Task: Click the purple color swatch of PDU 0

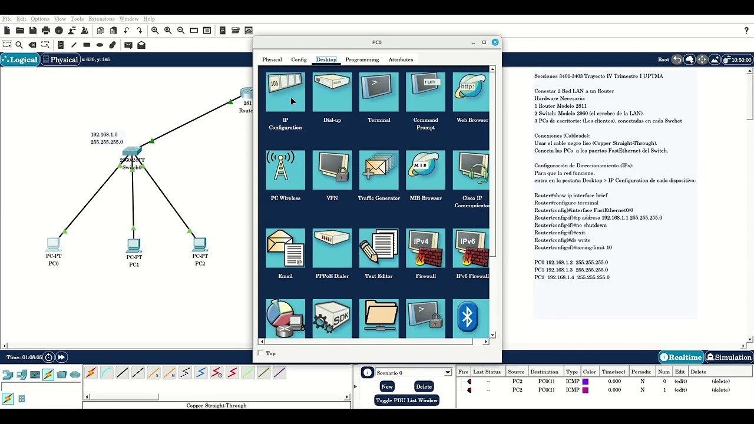Action: (x=586, y=382)
